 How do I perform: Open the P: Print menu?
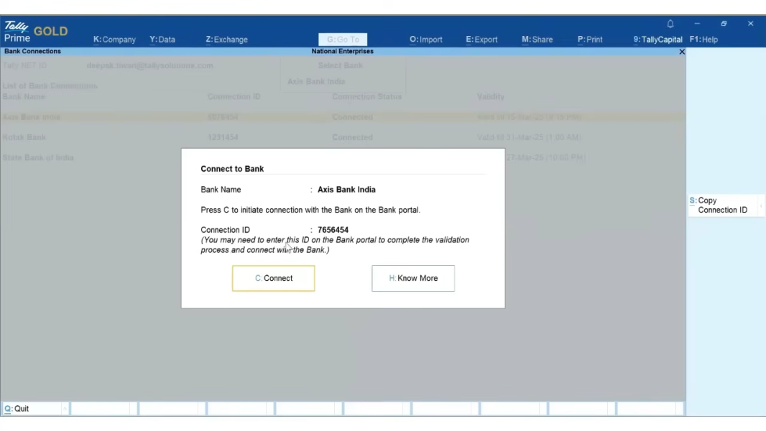590,40
